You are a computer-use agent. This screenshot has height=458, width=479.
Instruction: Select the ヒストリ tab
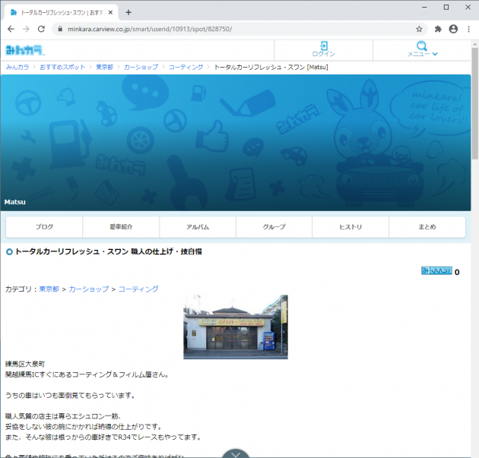click(x=351, y=227)
